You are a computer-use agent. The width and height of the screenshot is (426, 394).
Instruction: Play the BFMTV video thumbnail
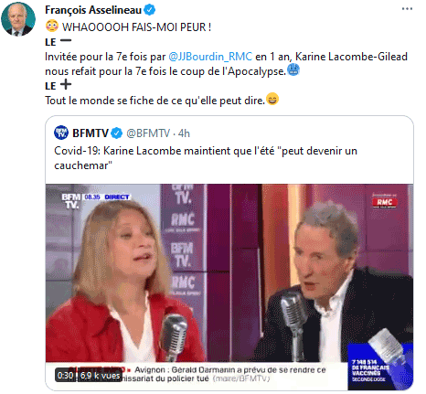point(229,287)
